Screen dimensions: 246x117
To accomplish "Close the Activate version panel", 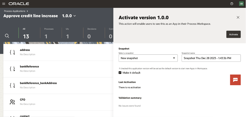I will click(x=238, y=17).
